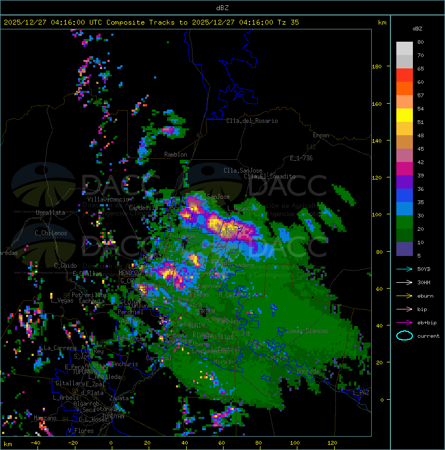Click the L_Vegas map label

(x=62, y=300)
